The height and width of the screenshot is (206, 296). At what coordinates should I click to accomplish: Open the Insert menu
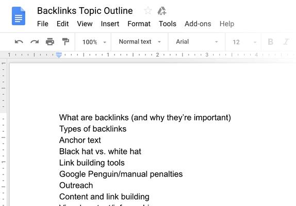pos(110,24)
